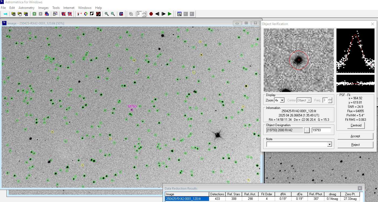Run Astrometric Data Reduction from the green toolbar icon

[x=34, y=14]
